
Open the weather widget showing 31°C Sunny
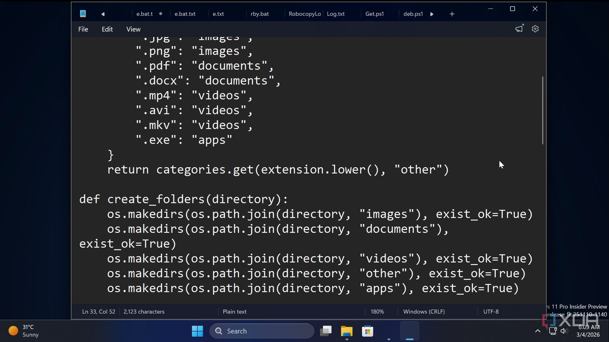(24, 331)
